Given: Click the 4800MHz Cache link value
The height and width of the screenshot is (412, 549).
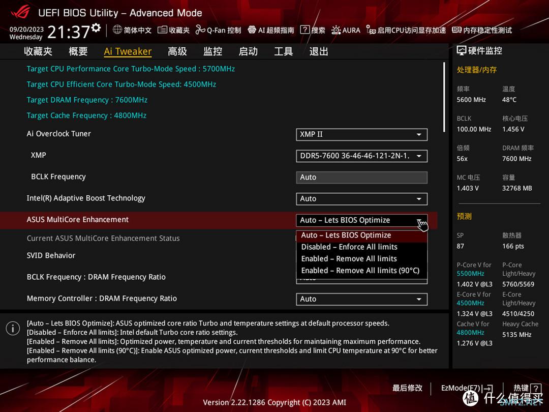Looking at the screenshot, I should tap(470, 333).
